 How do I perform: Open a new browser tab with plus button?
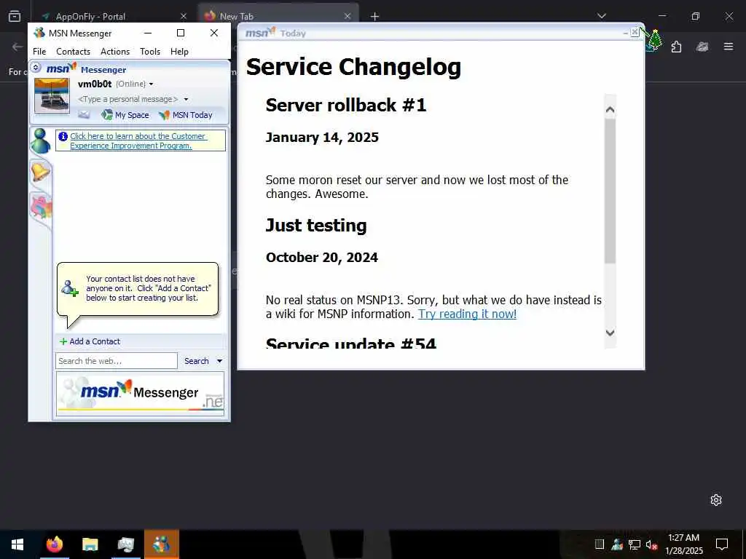coord(375,17)
